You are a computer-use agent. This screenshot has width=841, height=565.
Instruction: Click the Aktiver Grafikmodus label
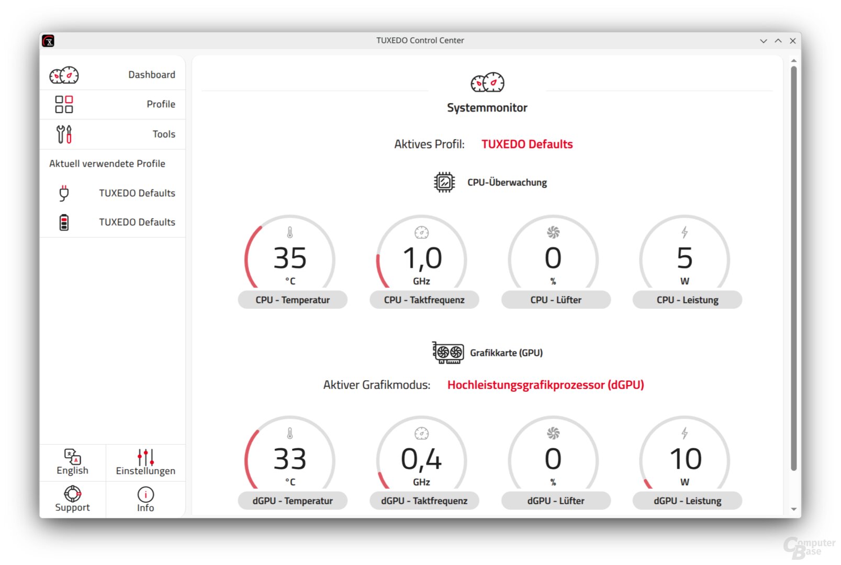(x=377, y=385)
